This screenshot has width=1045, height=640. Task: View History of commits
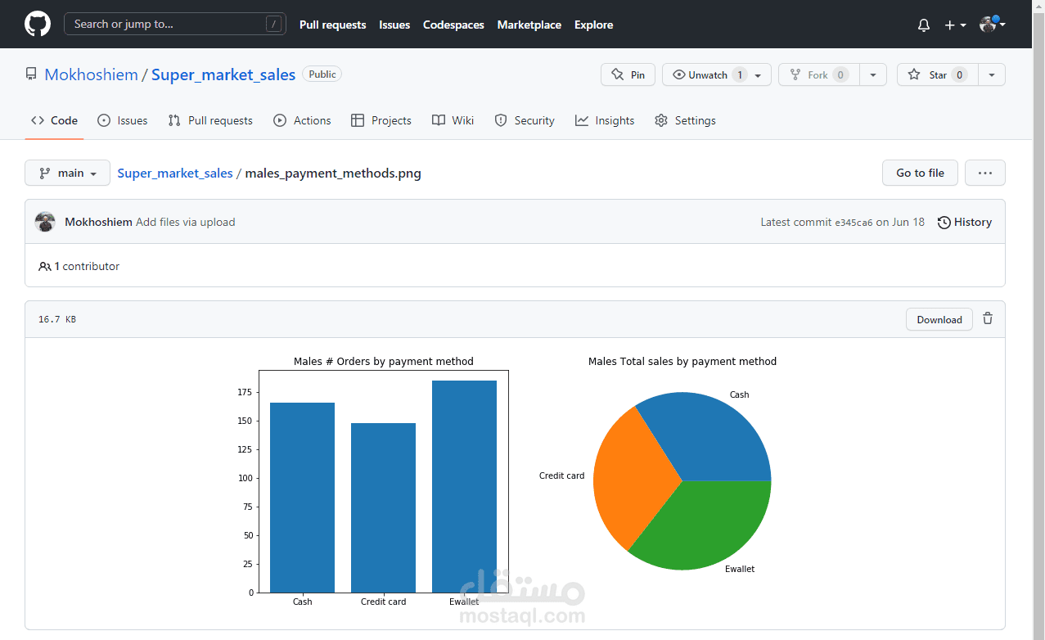pos(965,222)
